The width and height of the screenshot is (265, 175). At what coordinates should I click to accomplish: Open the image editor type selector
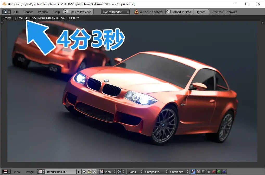pyautogui.click(x=7, y=172)
